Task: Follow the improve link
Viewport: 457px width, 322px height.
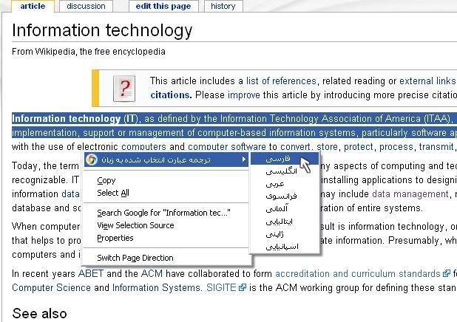Action: coord(243,95)
